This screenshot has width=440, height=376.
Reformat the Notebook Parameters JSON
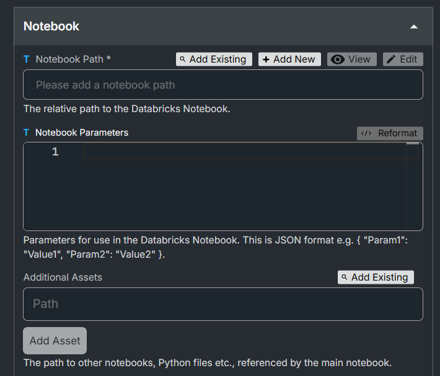pyautogui.click(x=390, y=133)
